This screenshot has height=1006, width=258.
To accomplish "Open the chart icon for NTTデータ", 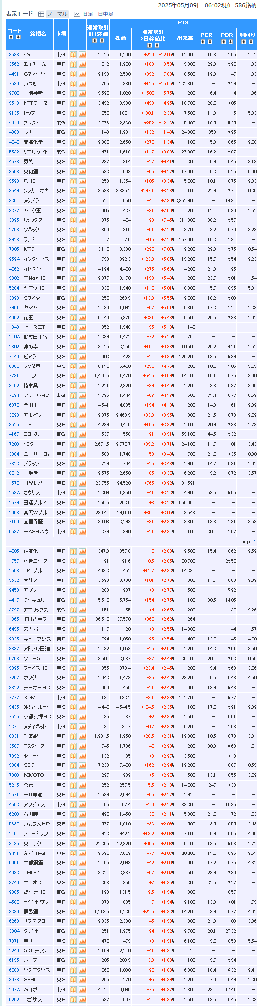I will pyautogui.click(x=82, y=103).
